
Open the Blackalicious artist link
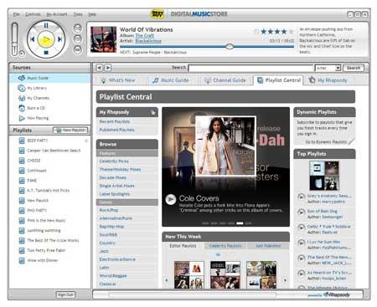point(148,41)
